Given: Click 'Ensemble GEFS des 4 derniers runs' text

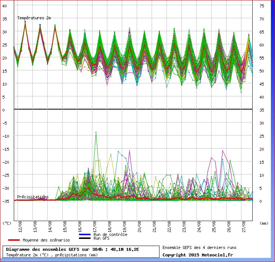Looking at the screenshot, I should [x=199, y=247].
